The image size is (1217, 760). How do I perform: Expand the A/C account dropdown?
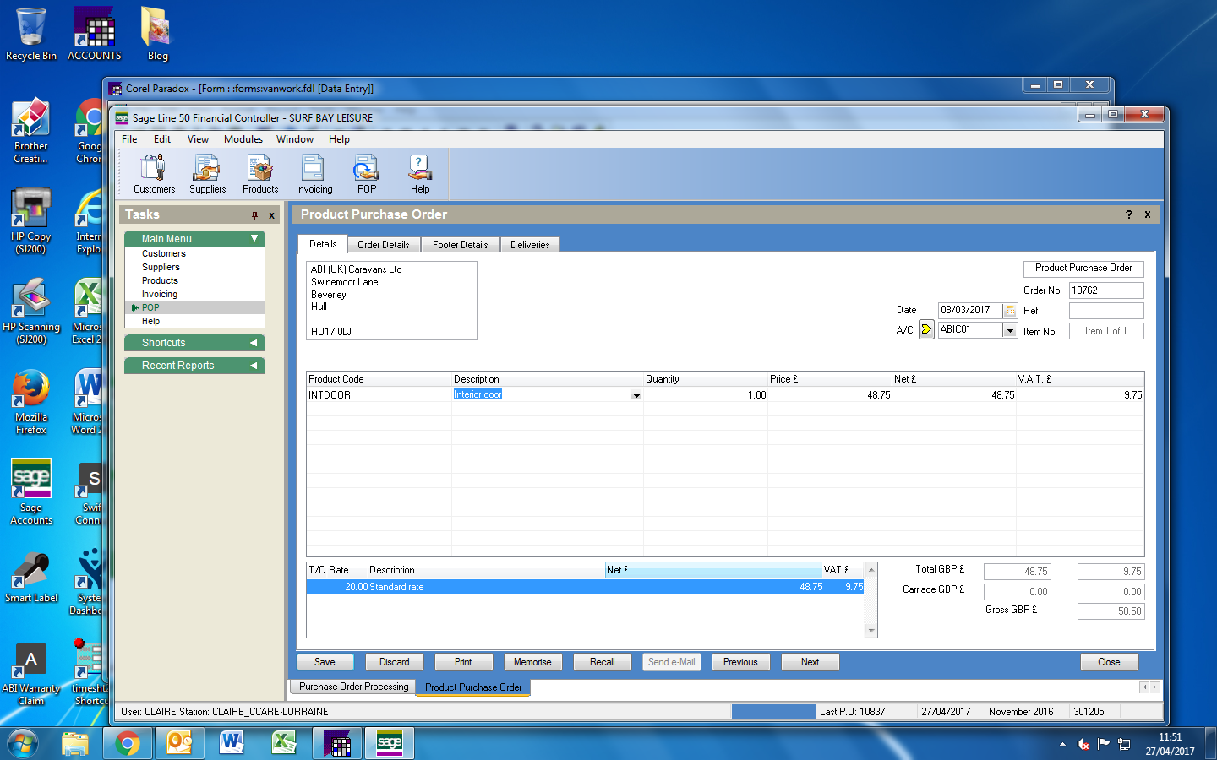click(1010, 331)
